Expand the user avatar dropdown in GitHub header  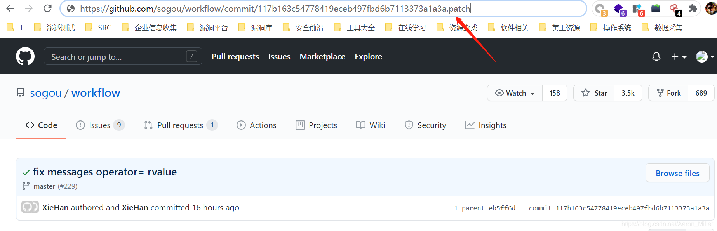point(705,57)
